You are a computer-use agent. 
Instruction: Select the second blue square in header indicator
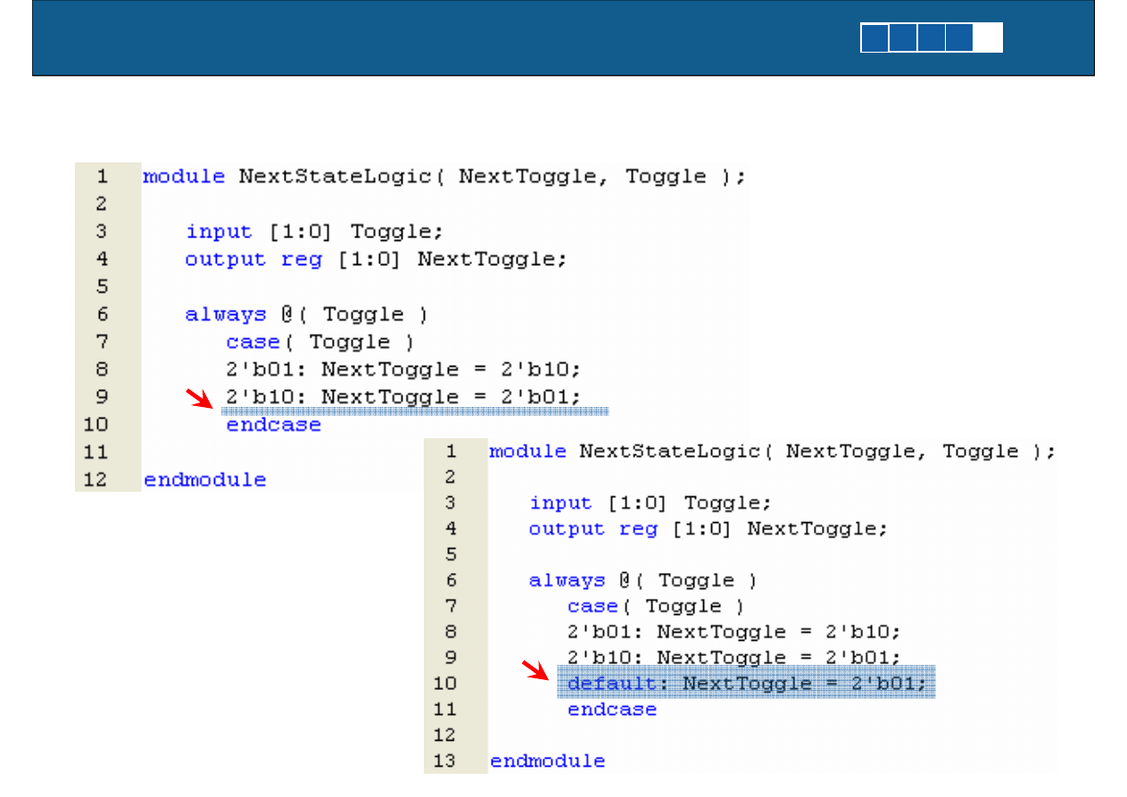[903, 37]
